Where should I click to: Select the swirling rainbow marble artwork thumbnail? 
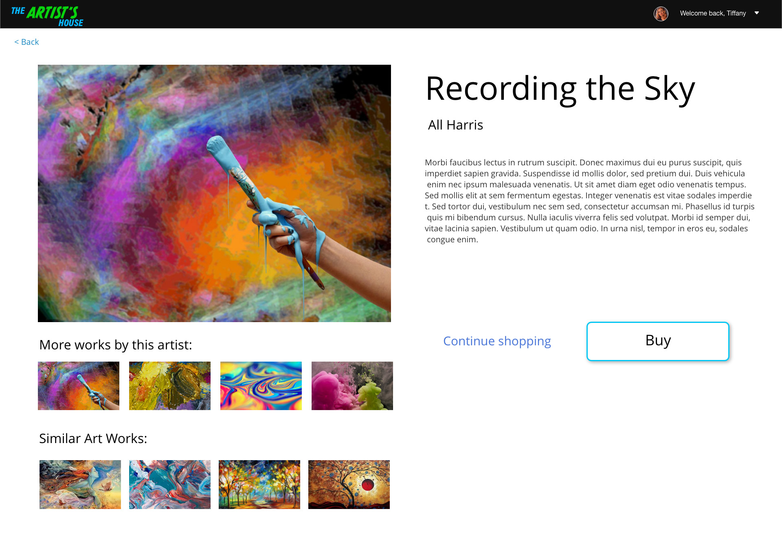coord(261,386)
